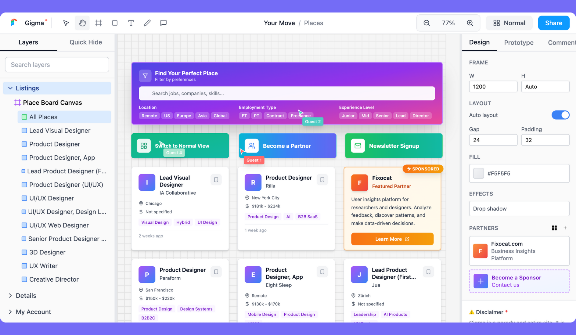This screenshot has height=335, width=576.
Task: Check the UX Writer layer checkbox
Action: 24,266
